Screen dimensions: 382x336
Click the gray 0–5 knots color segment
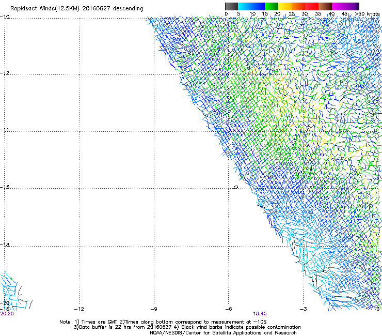click(x=231, y=6)
